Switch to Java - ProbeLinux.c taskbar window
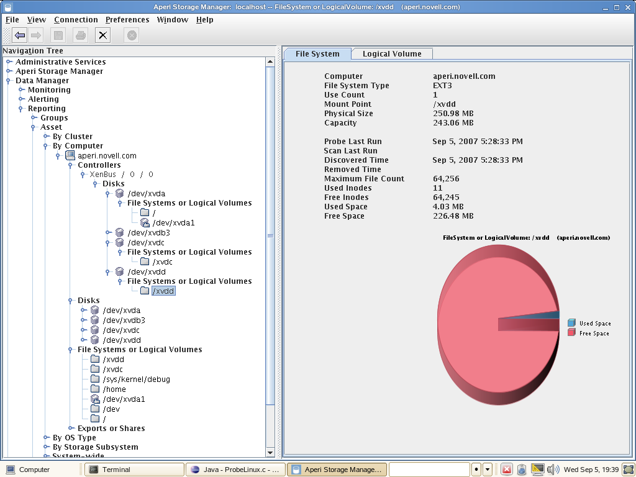The width and height of the screenshot is (636, 477). click(235, 470)
